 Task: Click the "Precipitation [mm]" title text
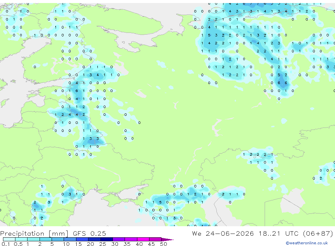34,234
